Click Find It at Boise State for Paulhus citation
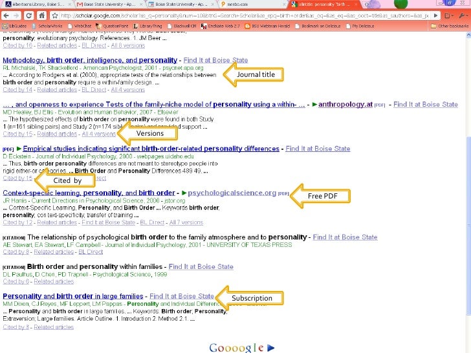This screenshot has height=353, width=471. coord(201,266)
